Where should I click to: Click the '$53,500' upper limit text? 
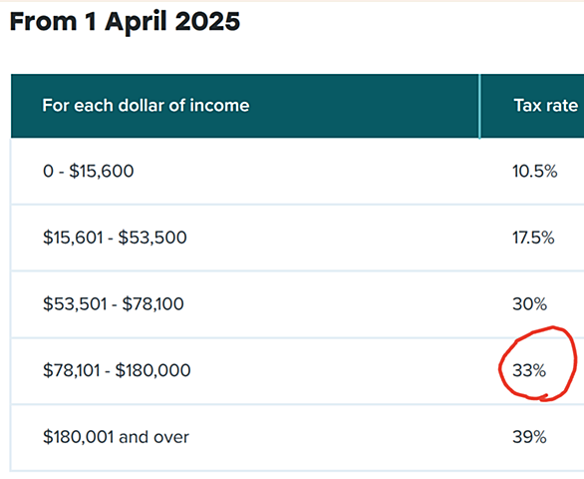(152, 238)
